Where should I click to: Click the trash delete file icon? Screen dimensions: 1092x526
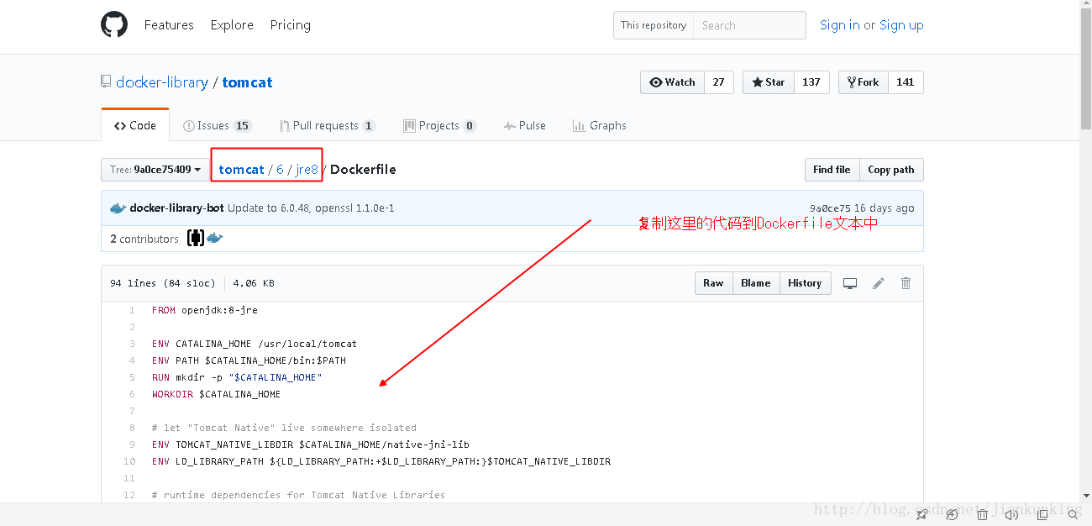(x=906, y=283)
